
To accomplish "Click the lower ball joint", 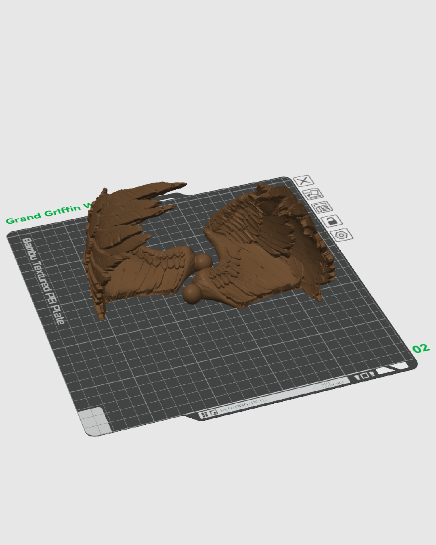I will [x=192, y=293].
